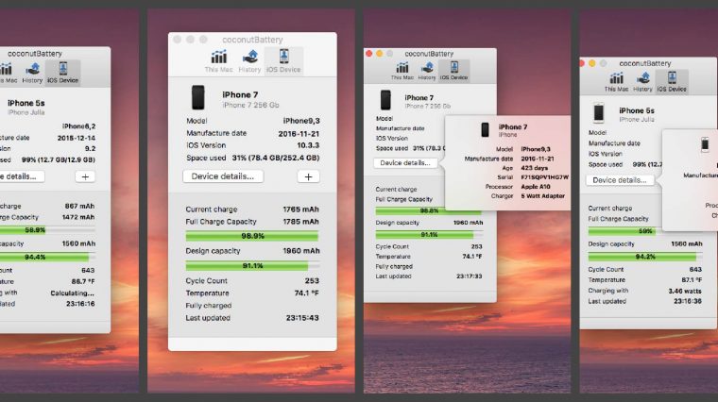Screen dimensions: 718x402
Task: Click the small iPhone icon inside the iPhone 7 details popover
Action: 485,130
